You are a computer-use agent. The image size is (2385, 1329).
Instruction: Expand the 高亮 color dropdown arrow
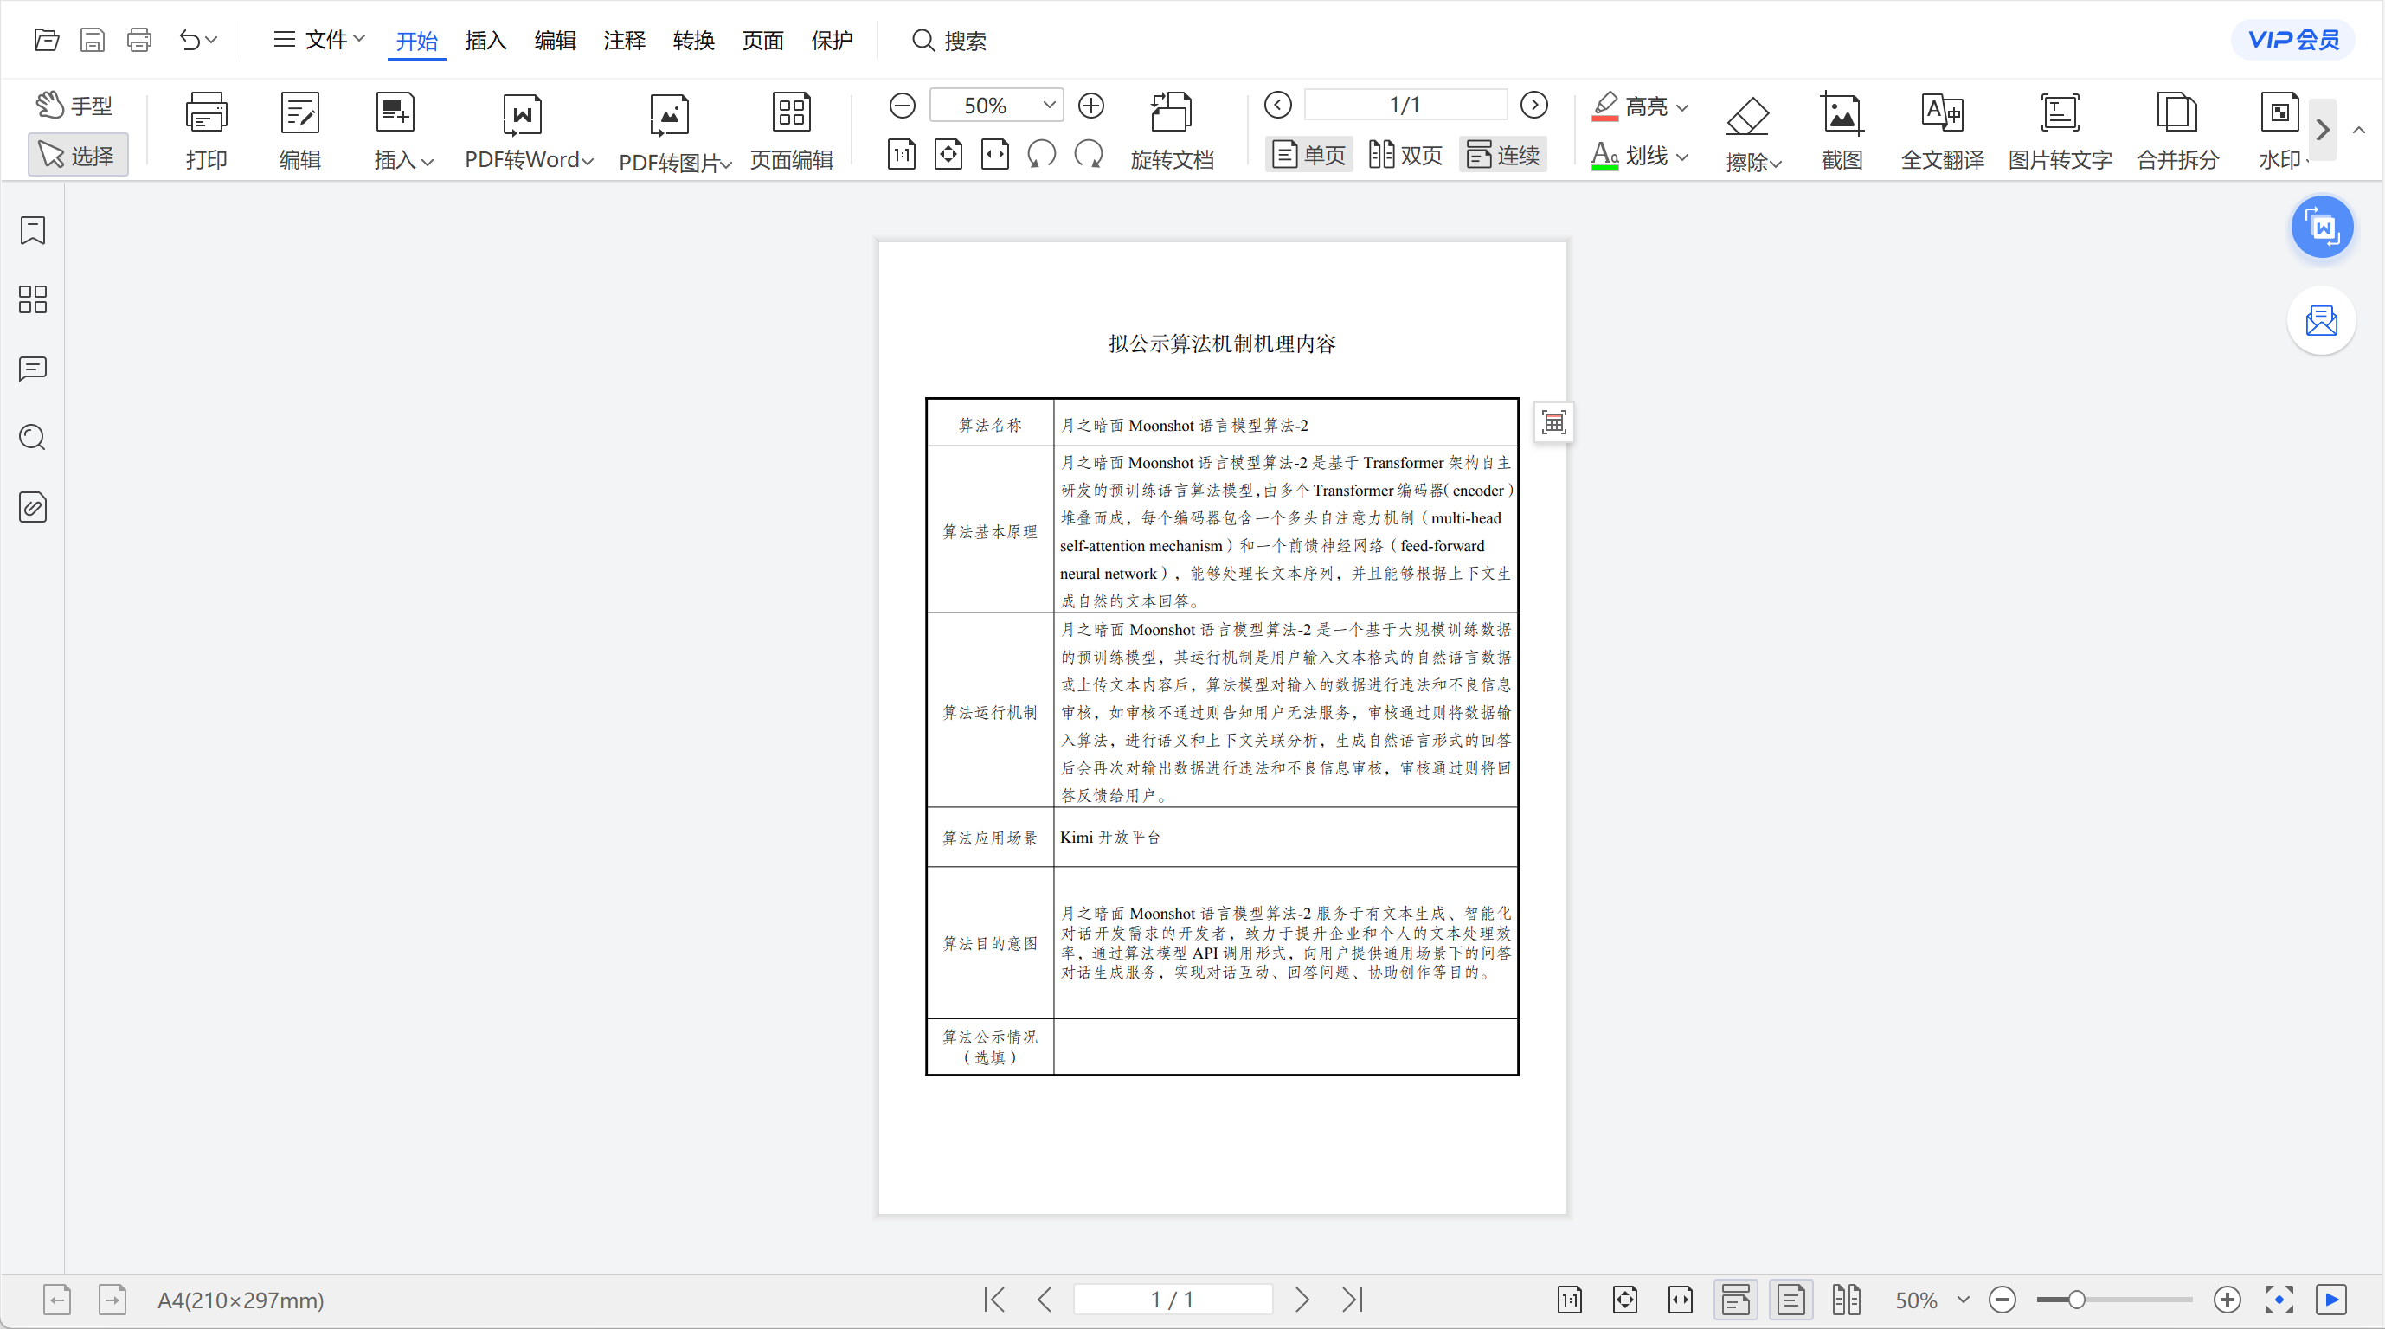pos(1682,107)
